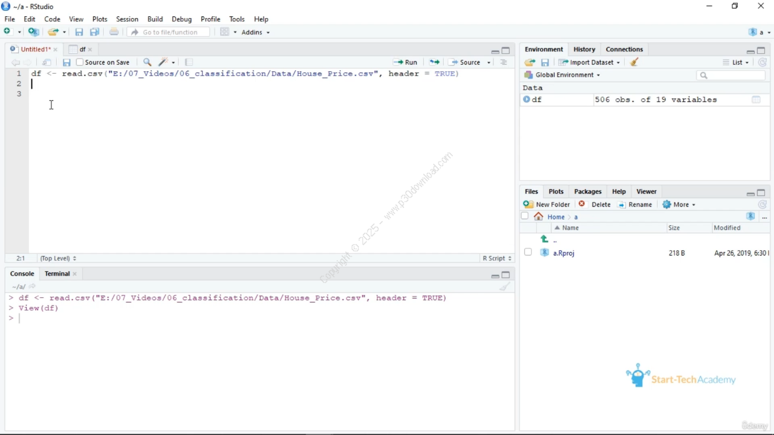The height and width of the screenshot is (435, 774).
Task: Switch to the Plots tab
Action: pos(556,192)
